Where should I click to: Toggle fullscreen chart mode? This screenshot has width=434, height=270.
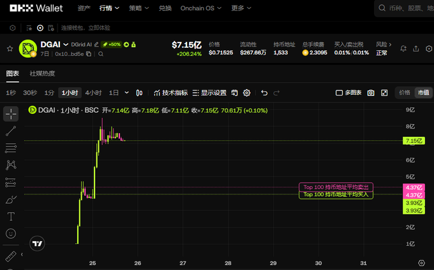tap(384, 93)
